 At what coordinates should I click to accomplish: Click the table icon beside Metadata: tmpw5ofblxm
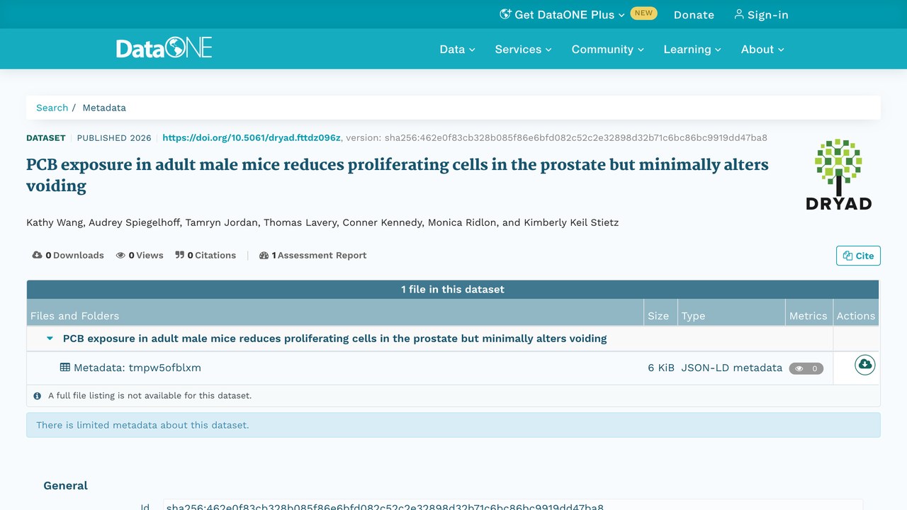pos(65,368)
